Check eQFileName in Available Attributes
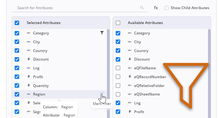This screenshot has height=118, width=219. click(x=118, y=68)
